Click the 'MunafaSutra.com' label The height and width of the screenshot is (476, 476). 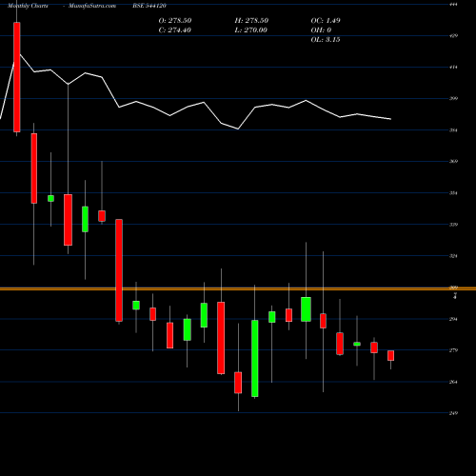pyautogui.click(x=92, y=6)
